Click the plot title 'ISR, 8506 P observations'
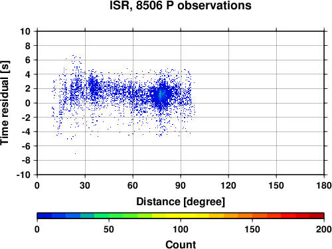 tap(181, 5)
